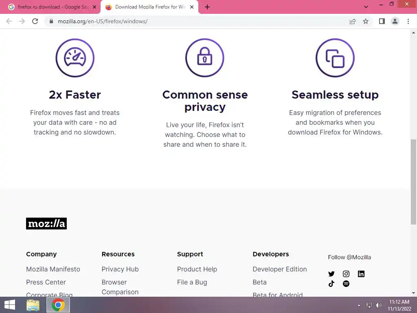
Task: Open the Press Center link
Action: tap(46, 282)
